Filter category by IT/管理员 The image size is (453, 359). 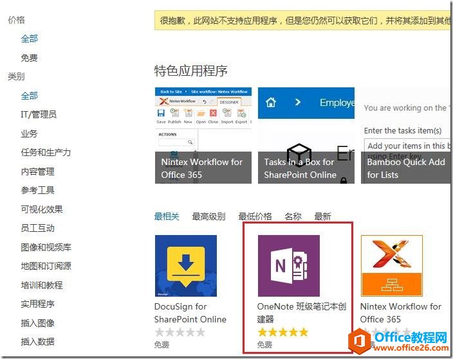click(x=39, y=114)
